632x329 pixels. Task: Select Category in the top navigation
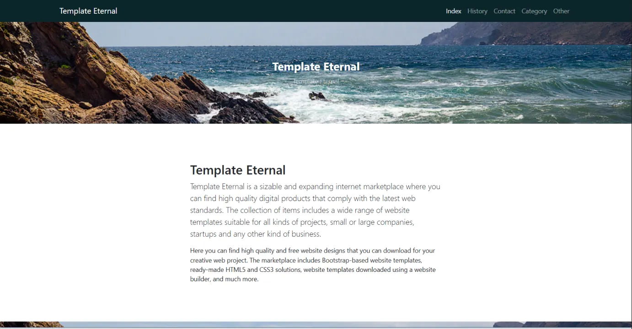click(534, 11)
